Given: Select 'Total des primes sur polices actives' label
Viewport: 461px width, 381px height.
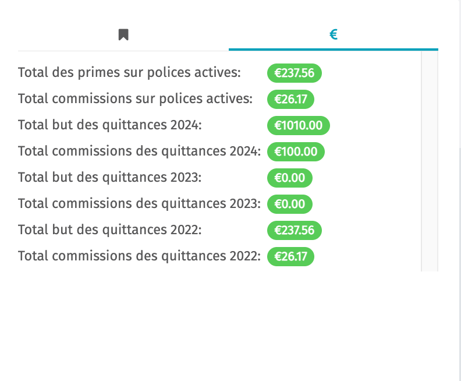Looking at the screenshot, I should tap(129, 72).
